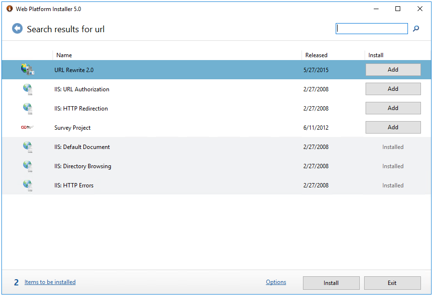Click the blue back arrow icon
This screenshot has width=433, height=296.
point(17,28)
